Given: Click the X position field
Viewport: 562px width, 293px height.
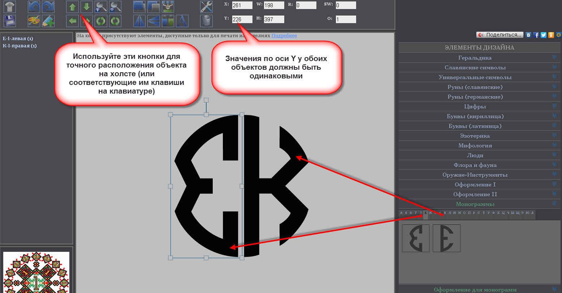Looking at the screenshot, I should coord(242,5).
